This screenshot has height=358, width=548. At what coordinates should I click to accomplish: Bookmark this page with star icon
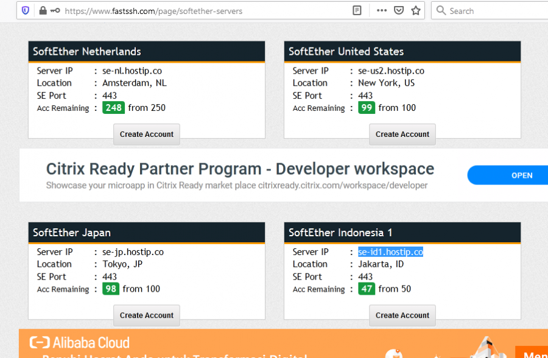tap(415, 10)
